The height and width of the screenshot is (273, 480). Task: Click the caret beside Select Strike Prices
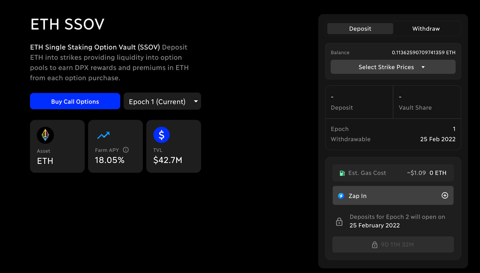[x=423, y=67]
